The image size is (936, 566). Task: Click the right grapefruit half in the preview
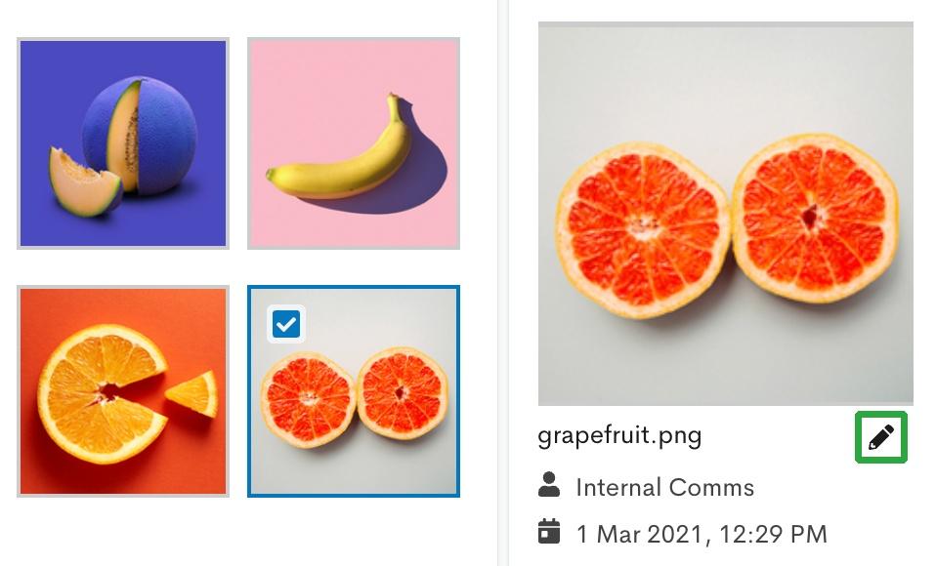816,218
